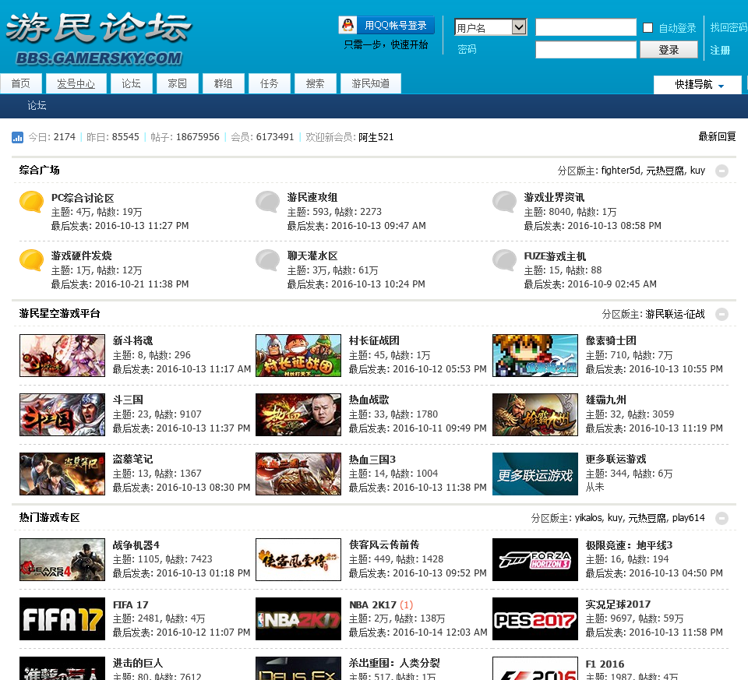The width and height of the screenshot is (748, 680).
Task: Click the 游民速攻组 gray bubble icon
Action: [x=267, y=202]
